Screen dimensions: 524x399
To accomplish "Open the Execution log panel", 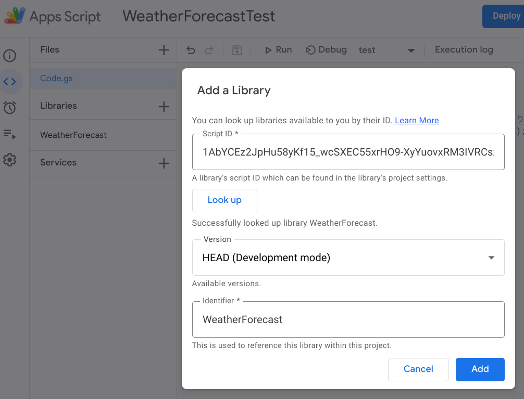I will click(x=463, y=49).
